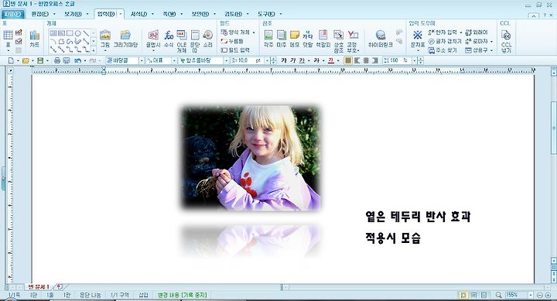Enable left paragraph alignment
The image size is (557, 301).
357,61
